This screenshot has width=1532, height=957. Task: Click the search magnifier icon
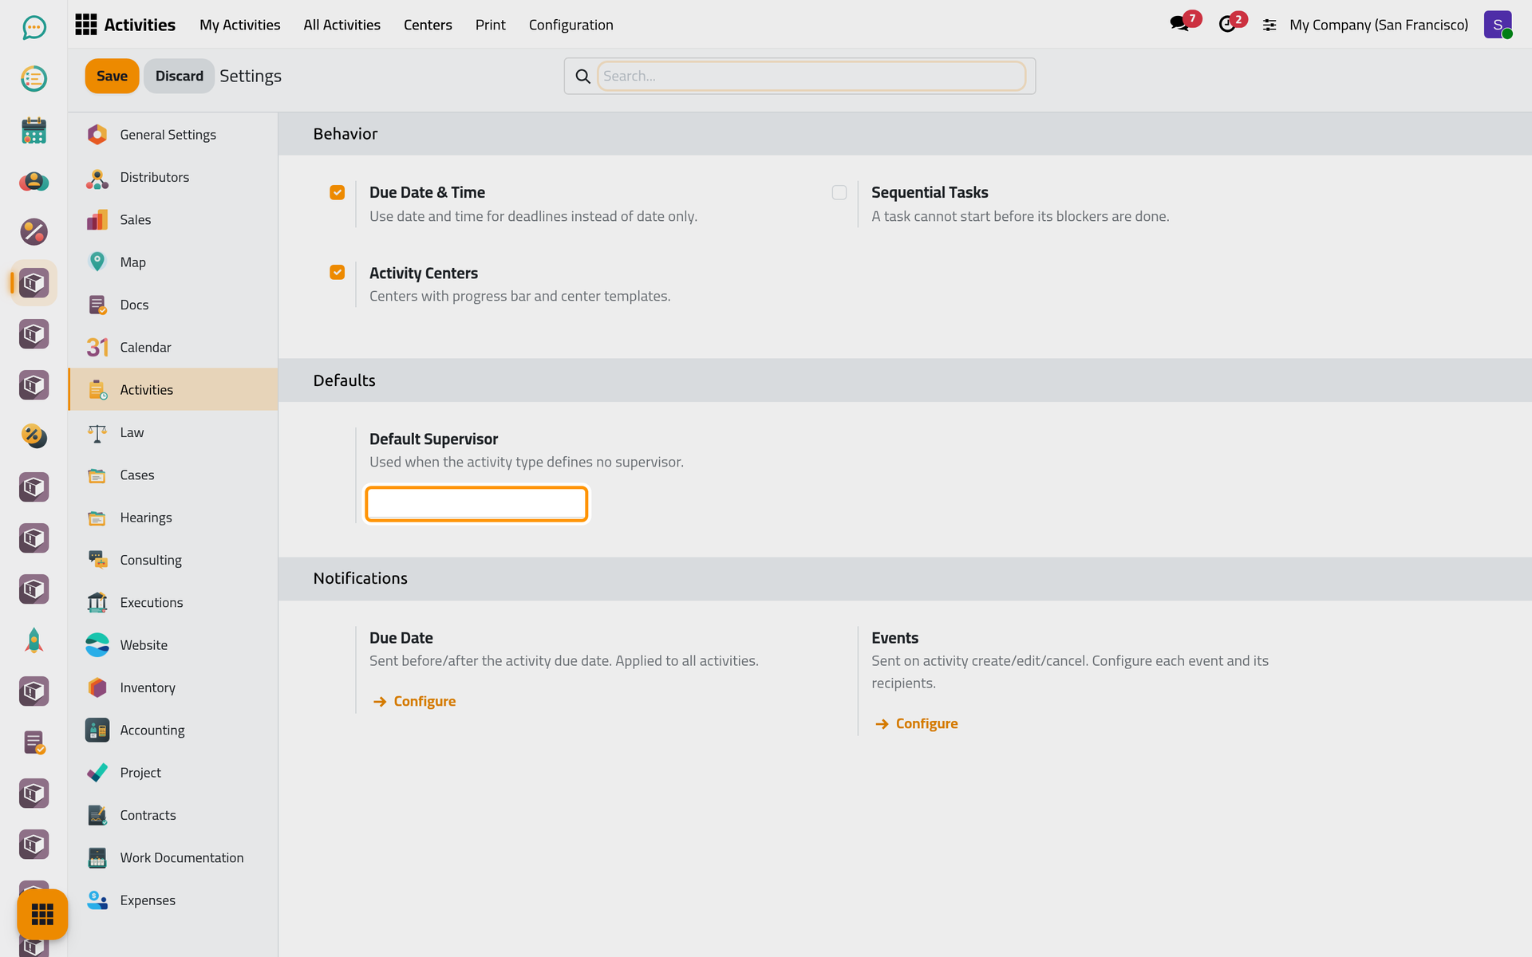click(583, 76)
